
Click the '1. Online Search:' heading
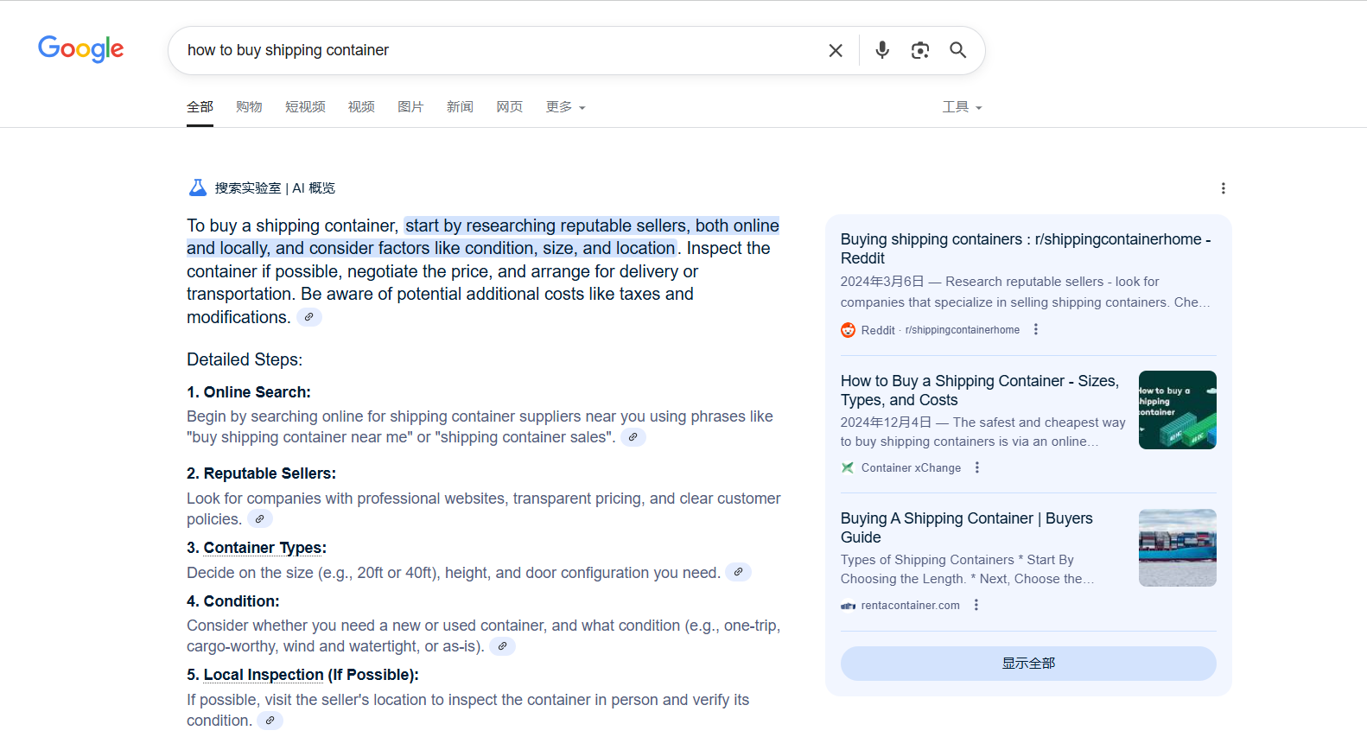click(249, 392)
